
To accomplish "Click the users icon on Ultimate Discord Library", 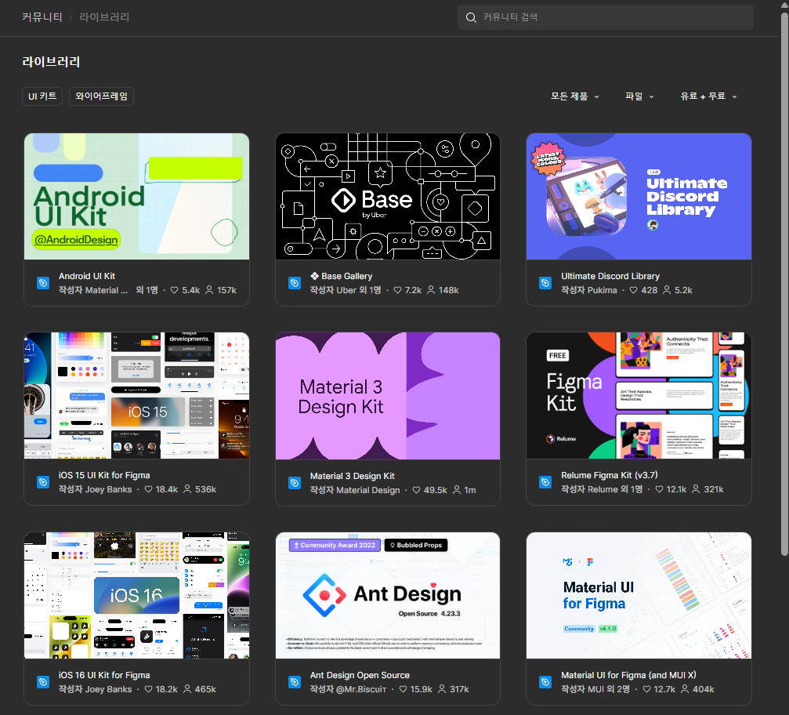I will click(667, 290).
